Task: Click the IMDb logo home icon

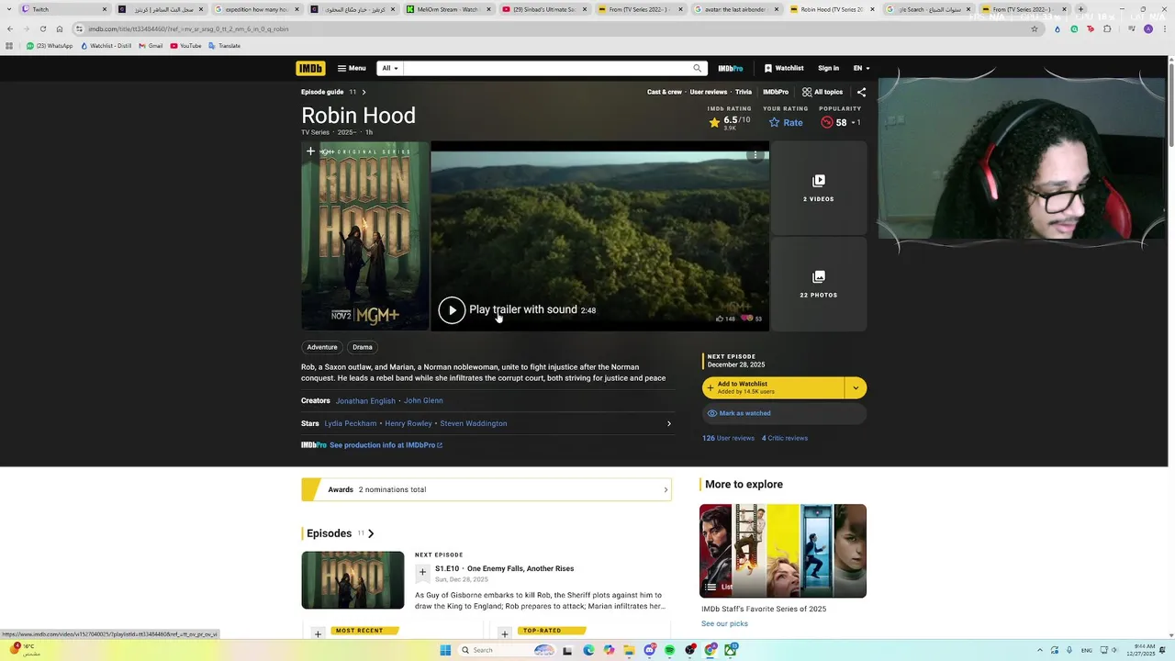Action: (x=310, y=68)
